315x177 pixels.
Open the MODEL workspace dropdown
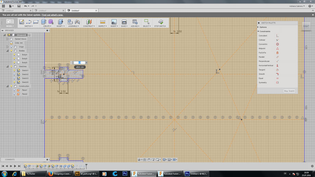[x=10, y=23]
